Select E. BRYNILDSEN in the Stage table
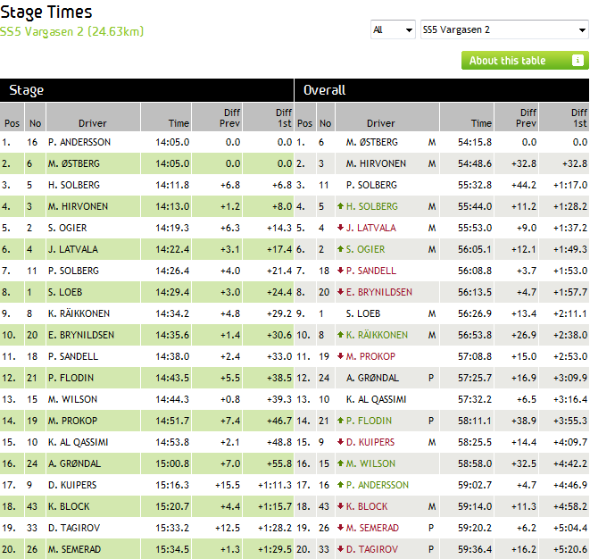 pyautogui.click(x=81, y=336)
